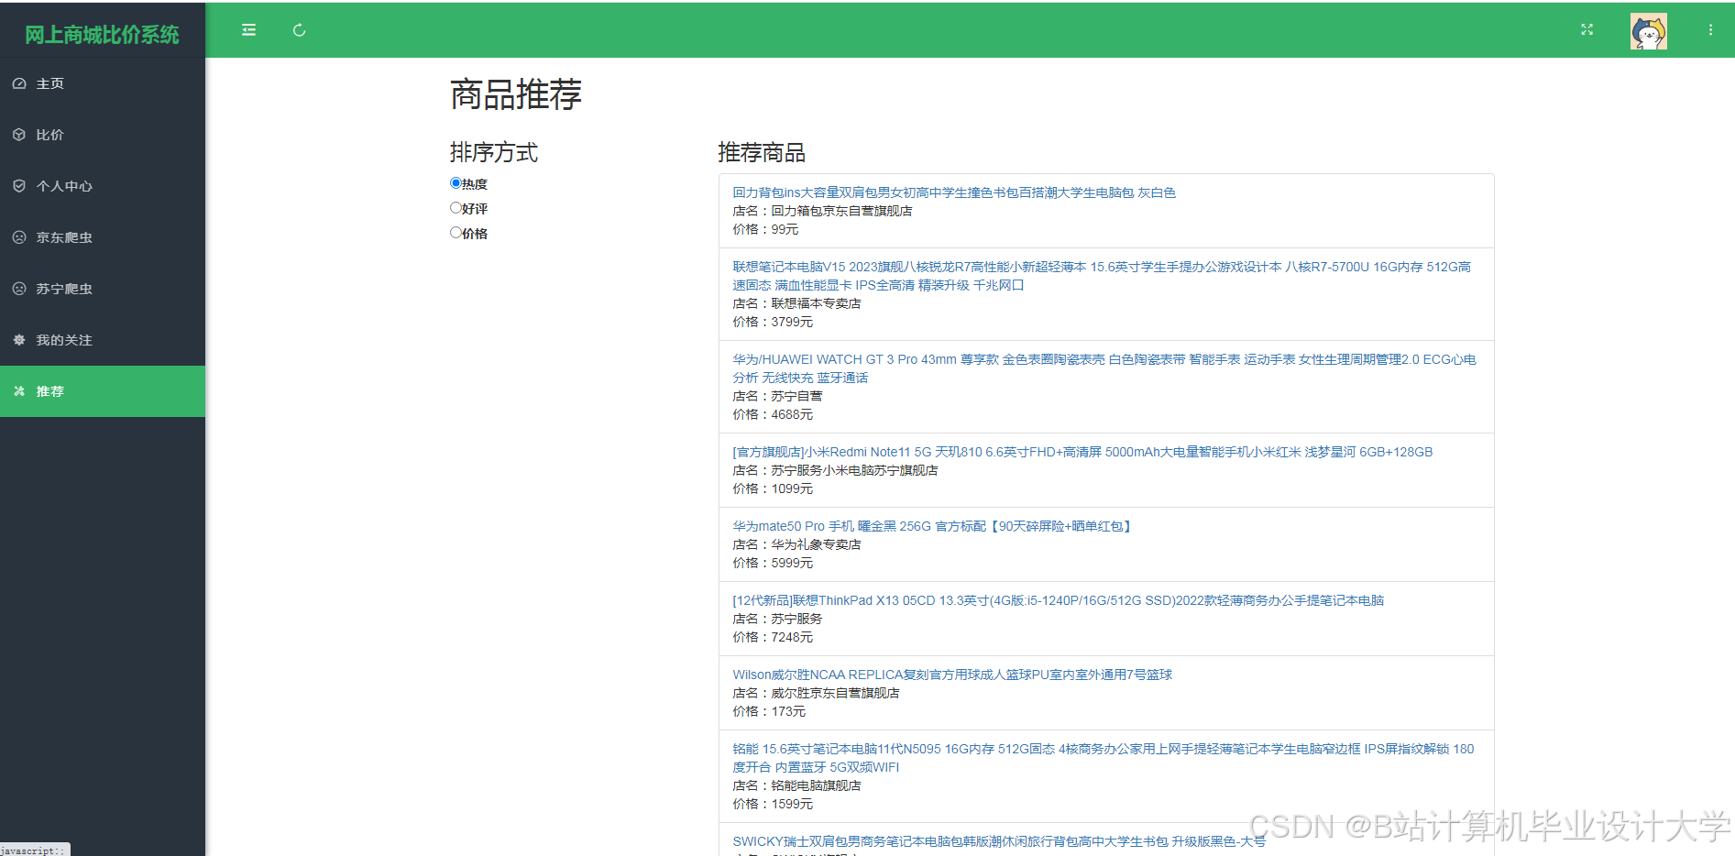Click the price 3799元
Viewport: 1735px width, 856px height.
pyautogui.click(x=792, y=322)
